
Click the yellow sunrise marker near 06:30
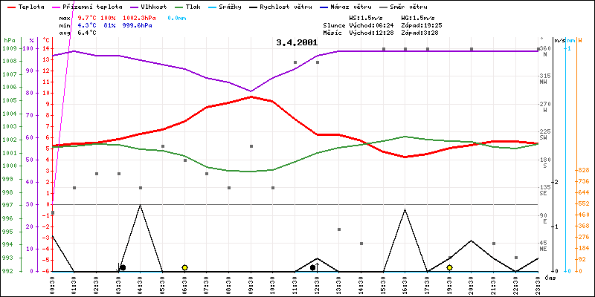[x=184, y=267]
